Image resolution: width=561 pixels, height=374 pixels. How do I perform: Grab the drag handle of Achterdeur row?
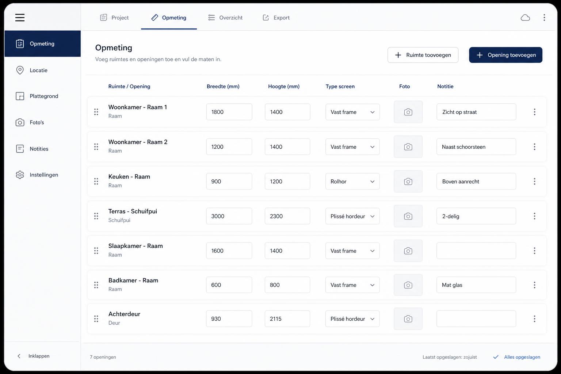pyautogui.click(x=96, y=319)
